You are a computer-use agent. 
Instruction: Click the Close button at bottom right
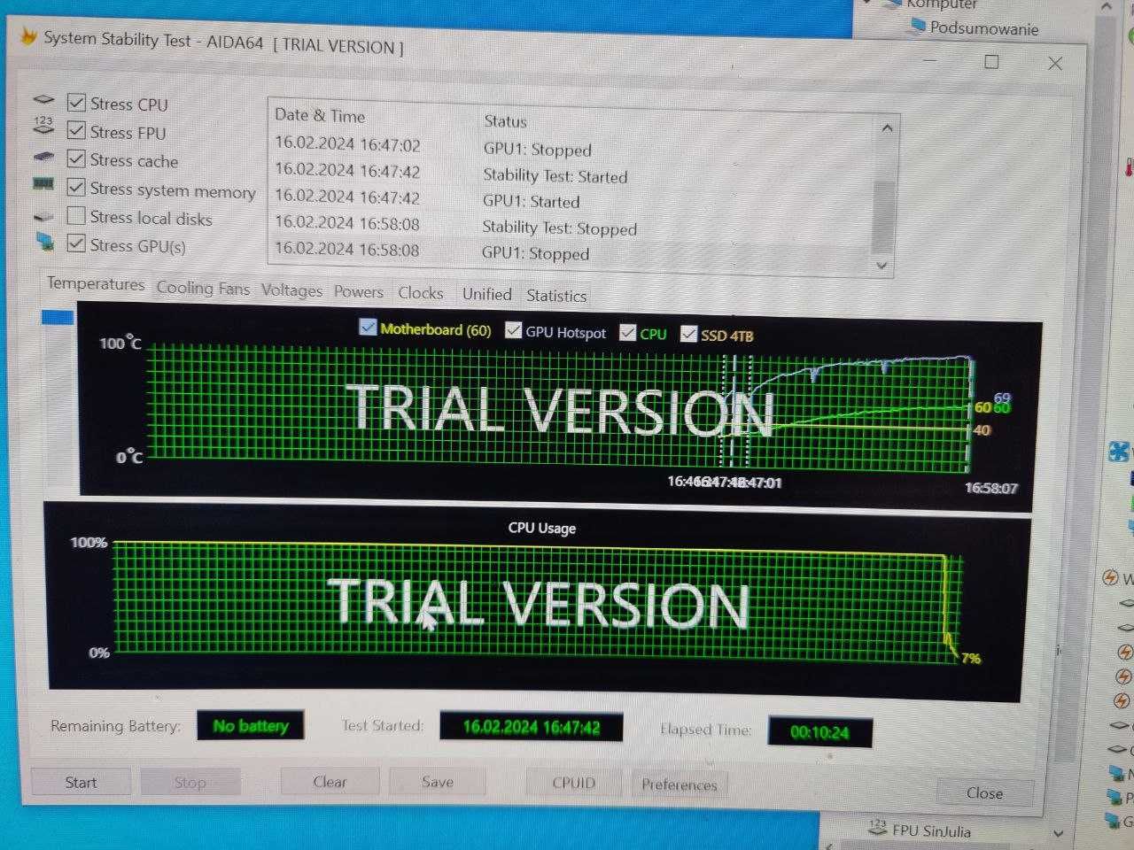984,792
